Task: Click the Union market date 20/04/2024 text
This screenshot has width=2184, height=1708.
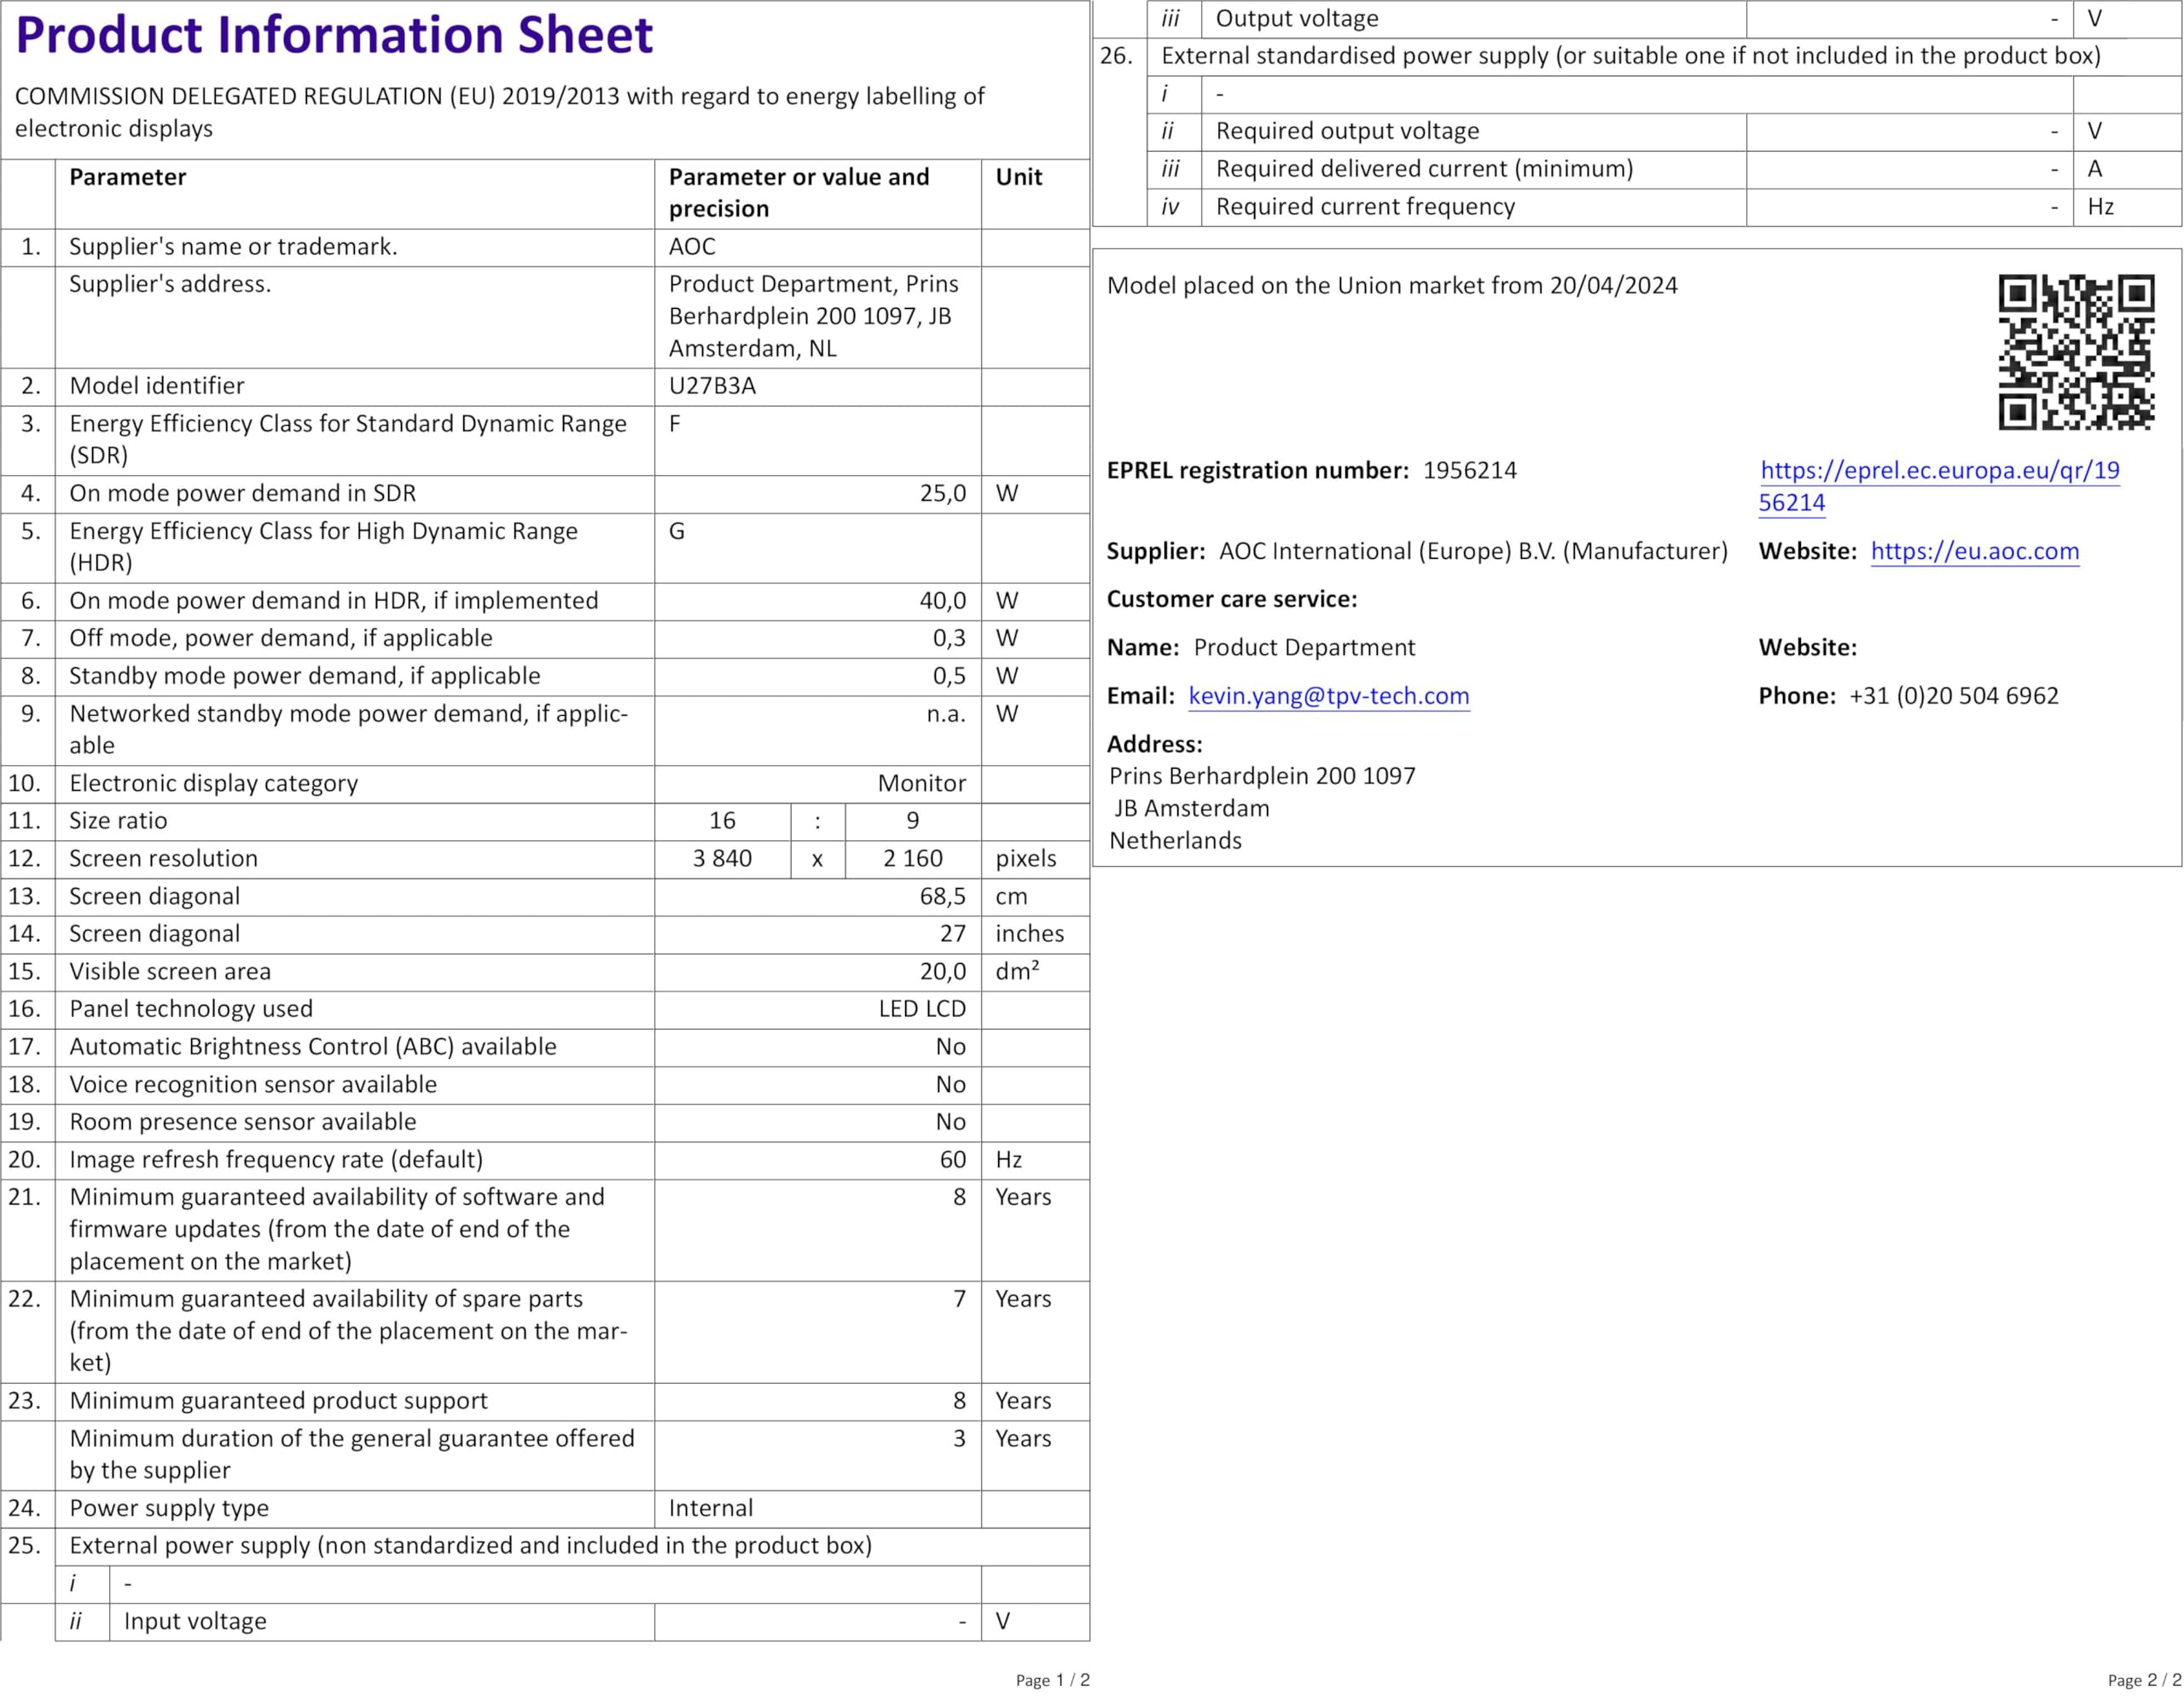Action: pos(1613,286)
